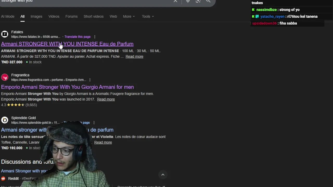The width and height of the screenshot is (333, 187).
Task: Select the All results tab
Action: 23,16
